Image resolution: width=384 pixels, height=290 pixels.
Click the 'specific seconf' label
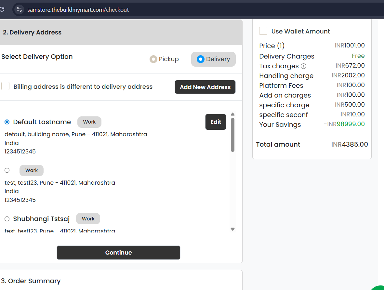[x=284, y=115]
